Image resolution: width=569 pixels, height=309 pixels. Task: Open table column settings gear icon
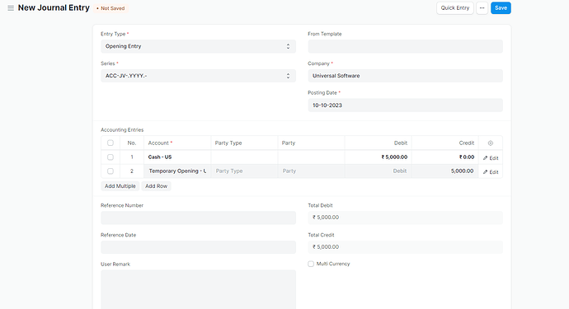coord(491,143)
